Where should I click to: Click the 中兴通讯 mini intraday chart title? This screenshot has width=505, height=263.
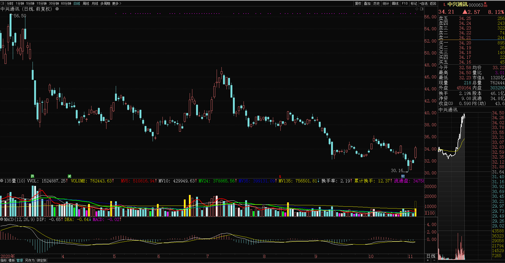448,110
